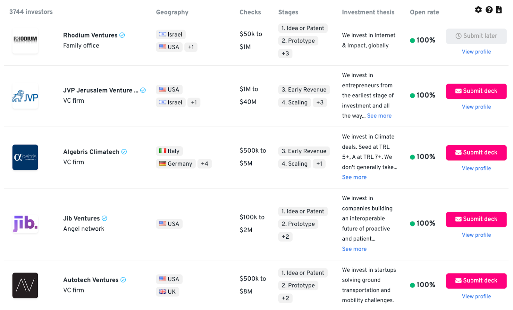
Task: Click the Geography column header
Action: (x=172, y=12)
